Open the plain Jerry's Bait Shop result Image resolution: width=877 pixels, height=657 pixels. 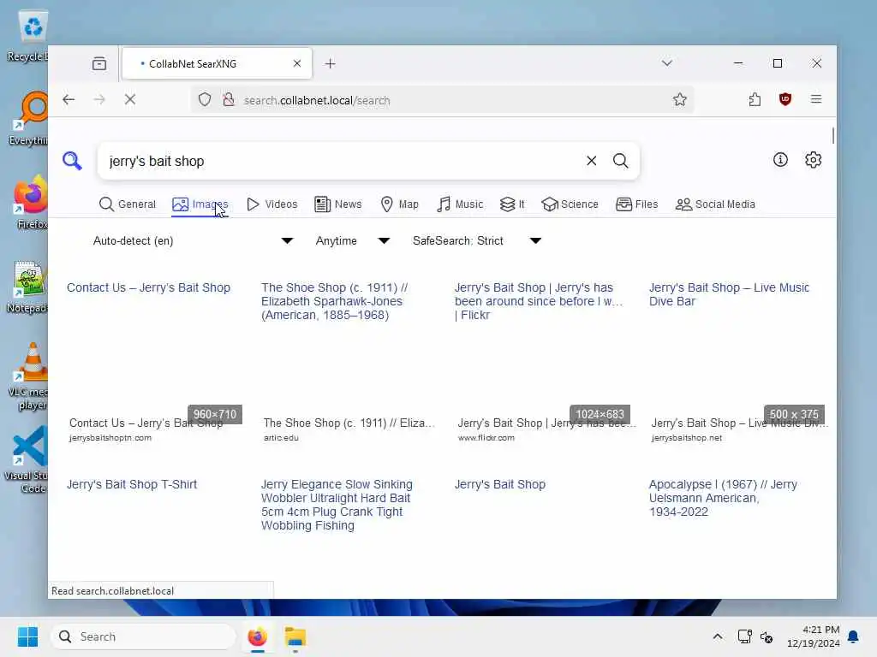[500, 484]
